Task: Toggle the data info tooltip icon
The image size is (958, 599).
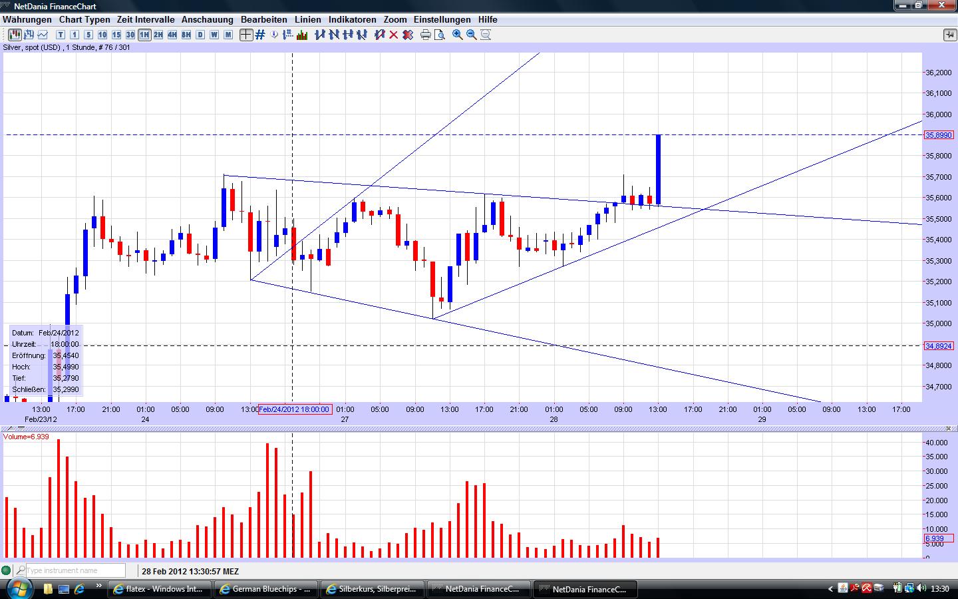Action: click(275, 35)
